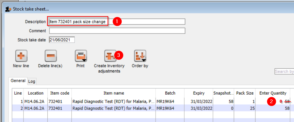This screenshot has width=294, height=122.
Task: Click into the Description field
Action: (x=117, y=22)
